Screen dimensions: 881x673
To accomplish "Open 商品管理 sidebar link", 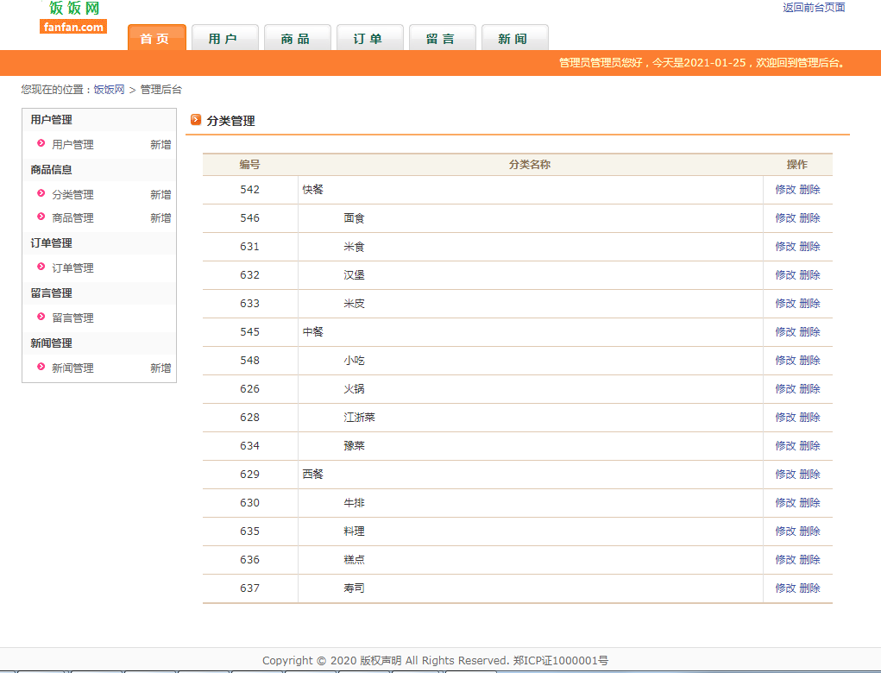I will click(72, 217).
